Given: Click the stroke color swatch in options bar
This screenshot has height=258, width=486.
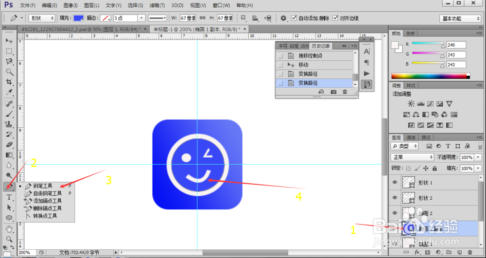Looking at the screenshot, I should click(x=106, y=18).
